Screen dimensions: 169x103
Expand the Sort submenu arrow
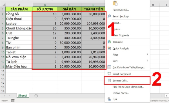(147, 61)
